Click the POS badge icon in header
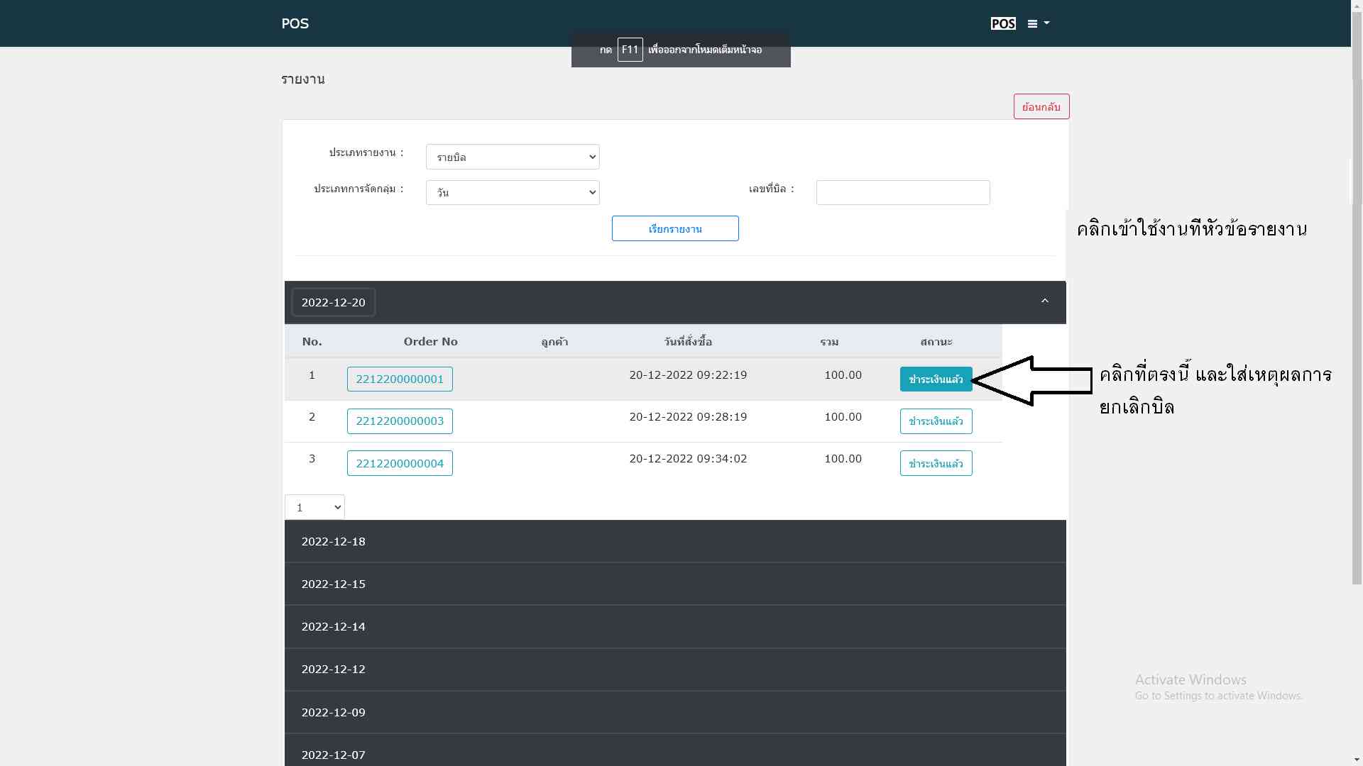 1002,23
